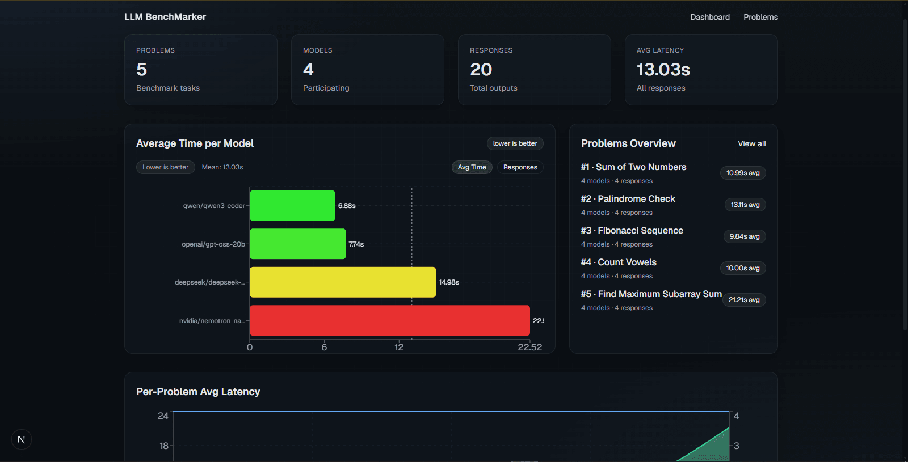The height and width of the screenshot is (462, 908).
Task: Click the 'Lower is better' chip beside Mean
Action: pos(166,167)
